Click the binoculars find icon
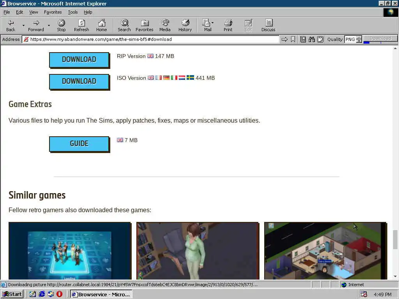399x299 pixels. coord(312,39)
